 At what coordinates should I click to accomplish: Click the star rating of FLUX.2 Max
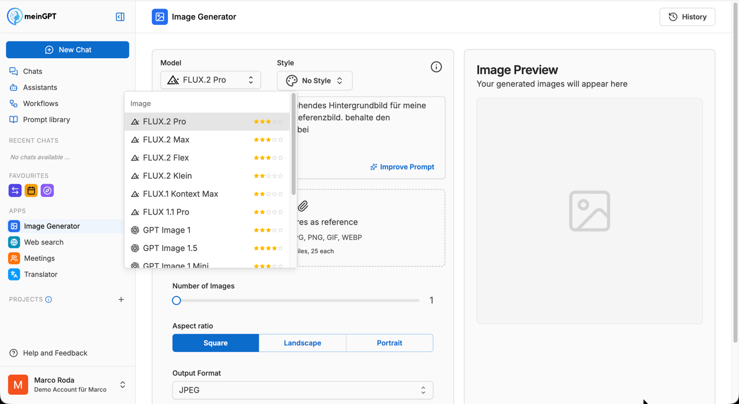[268, 140]
